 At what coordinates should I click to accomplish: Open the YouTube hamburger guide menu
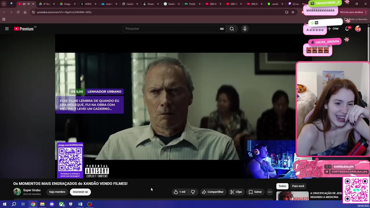(x=7, y=29)
